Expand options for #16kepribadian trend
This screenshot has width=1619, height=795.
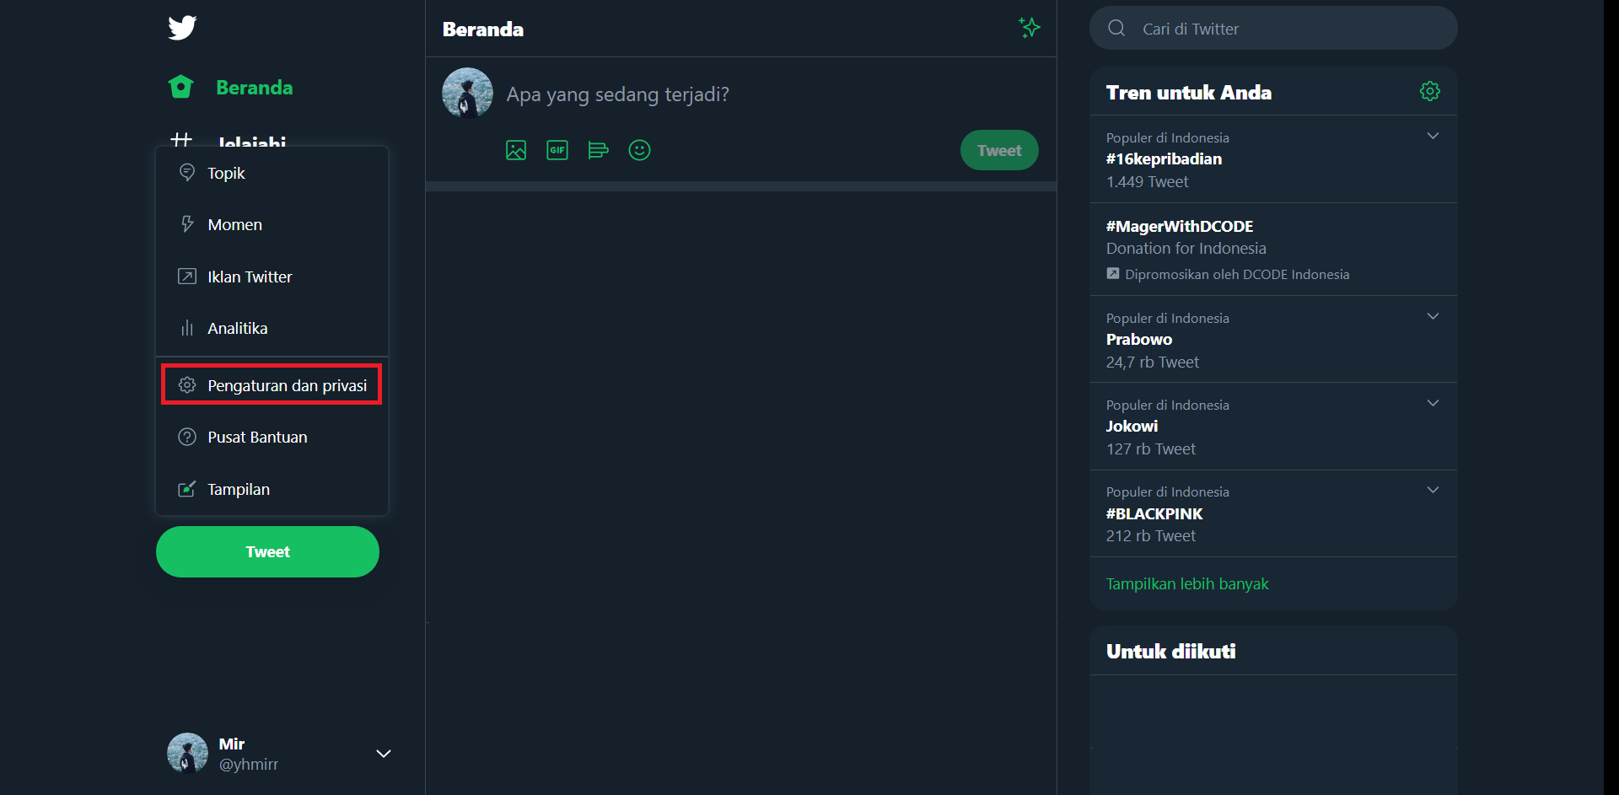tap(1433, 136)
